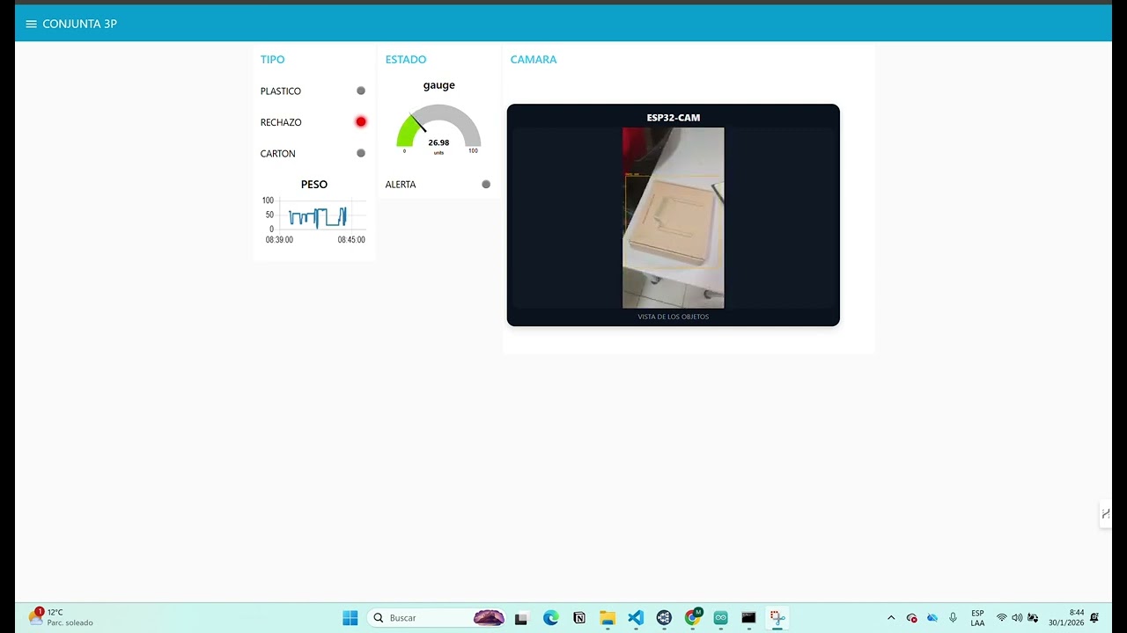Viewport: 1127px width, 633px height.
Task: Open Arduino IDE from the taskbar
Action: coord(720,618)
